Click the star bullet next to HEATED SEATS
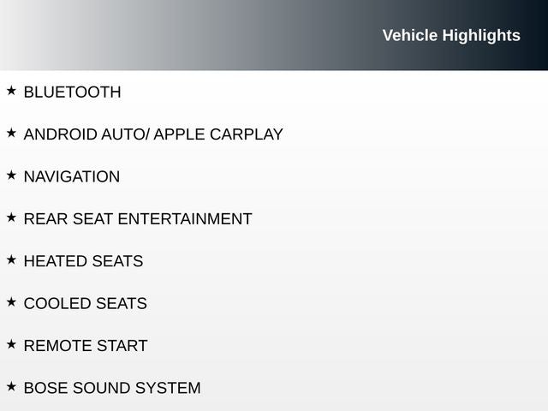 [11, 259]
